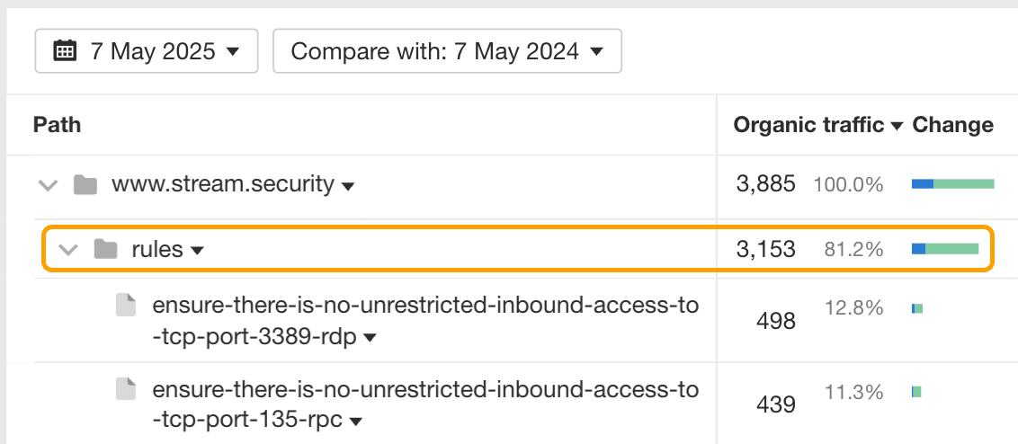Open the www.stream.security path menu arrow
Viewport: 1018px width, 444px height.
pyautogui.click(x=349, y=186)
